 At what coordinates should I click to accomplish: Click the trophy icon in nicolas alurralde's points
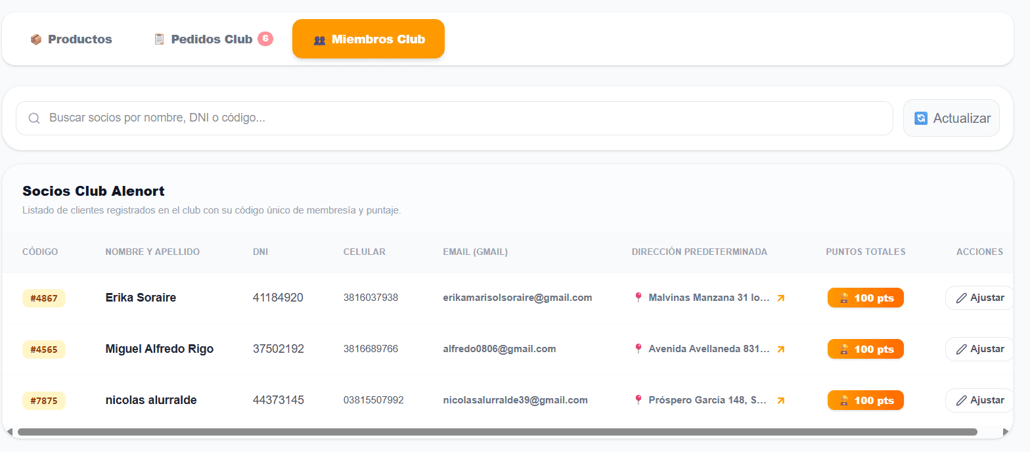point(844,400)
